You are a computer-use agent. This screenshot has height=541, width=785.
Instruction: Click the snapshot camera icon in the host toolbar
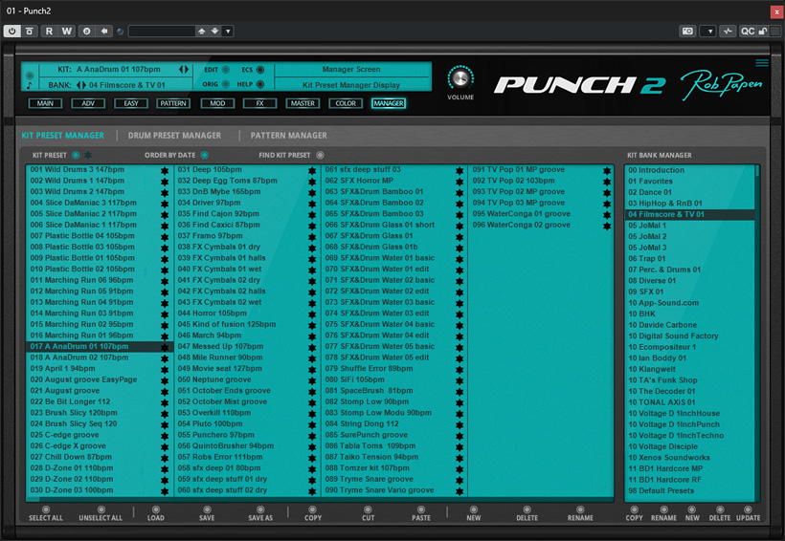[688, 31]
